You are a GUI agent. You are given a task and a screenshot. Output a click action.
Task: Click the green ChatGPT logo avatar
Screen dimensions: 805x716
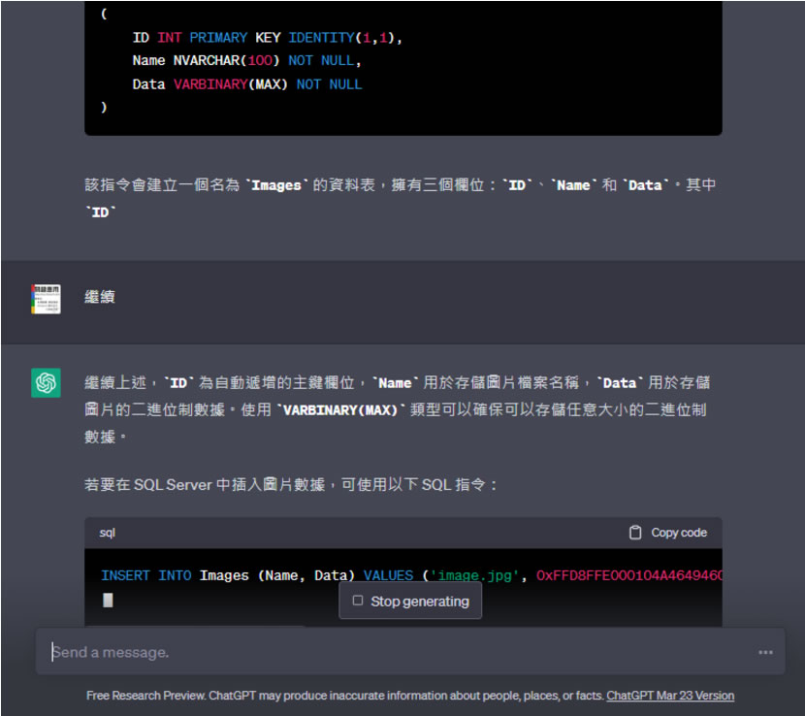pyautogui.click(x=46, y=383)
